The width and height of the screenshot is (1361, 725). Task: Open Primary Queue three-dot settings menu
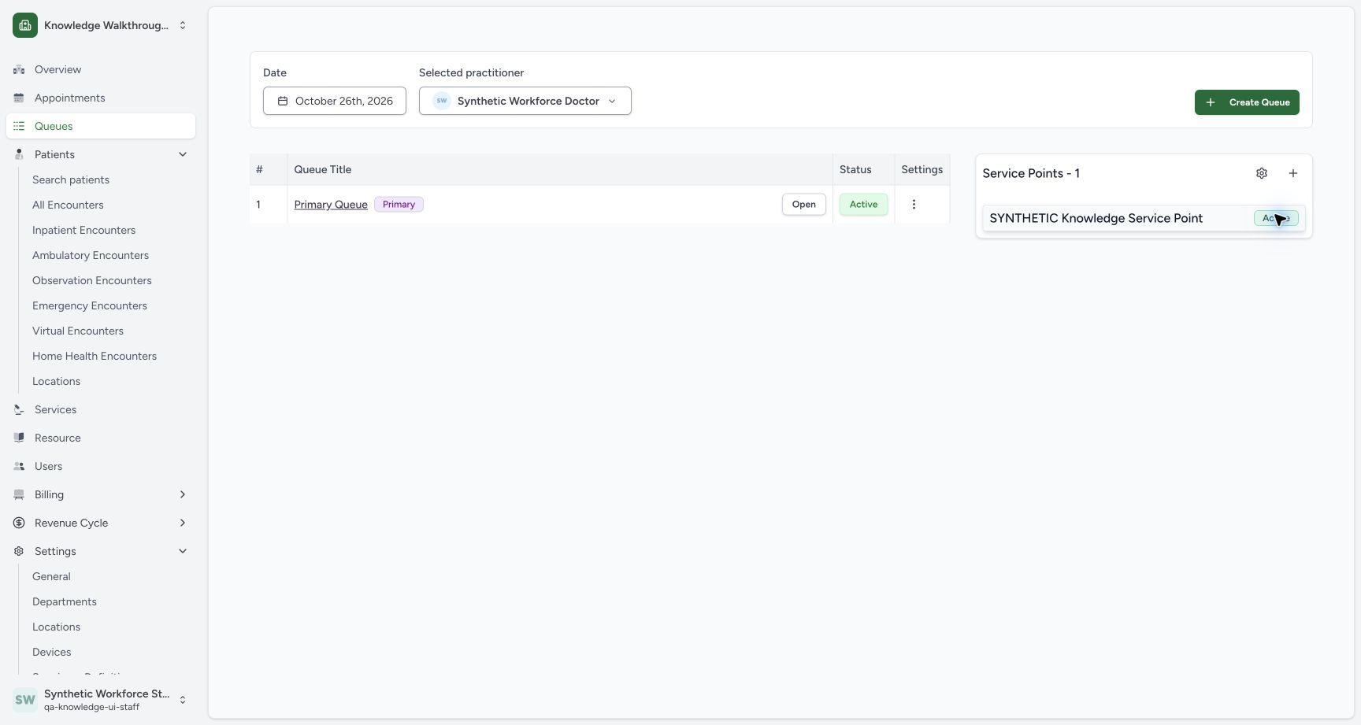914,205
